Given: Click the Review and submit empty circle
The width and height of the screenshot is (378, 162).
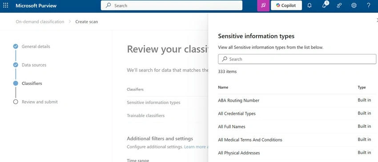Looking at the screenshot, I should pyautogui.click(x=16, y=102).
